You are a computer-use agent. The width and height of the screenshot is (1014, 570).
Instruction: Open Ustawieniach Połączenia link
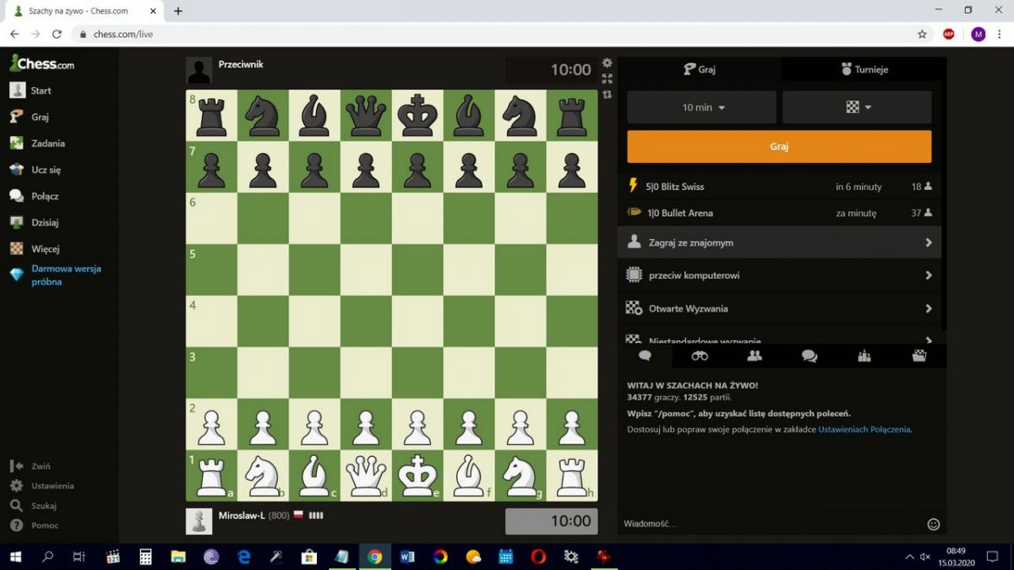864,429
